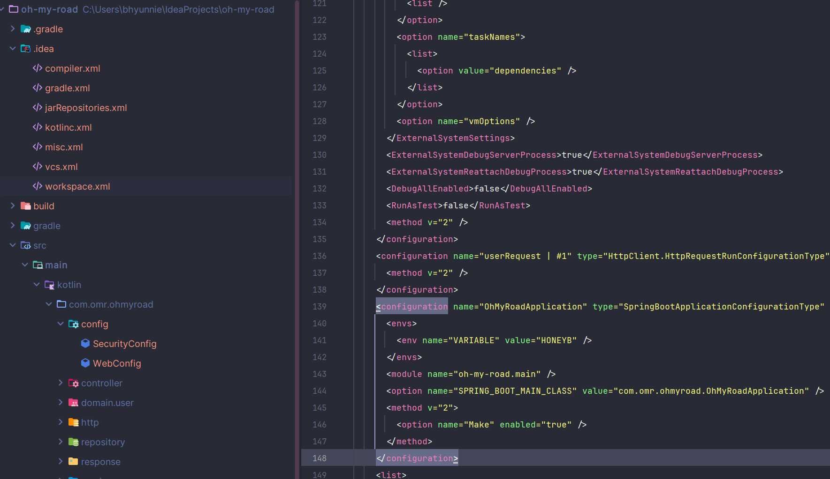This screenshot has width=830, height=479.
Task: Click the vmOptions option text
Action: pos(492,121)
